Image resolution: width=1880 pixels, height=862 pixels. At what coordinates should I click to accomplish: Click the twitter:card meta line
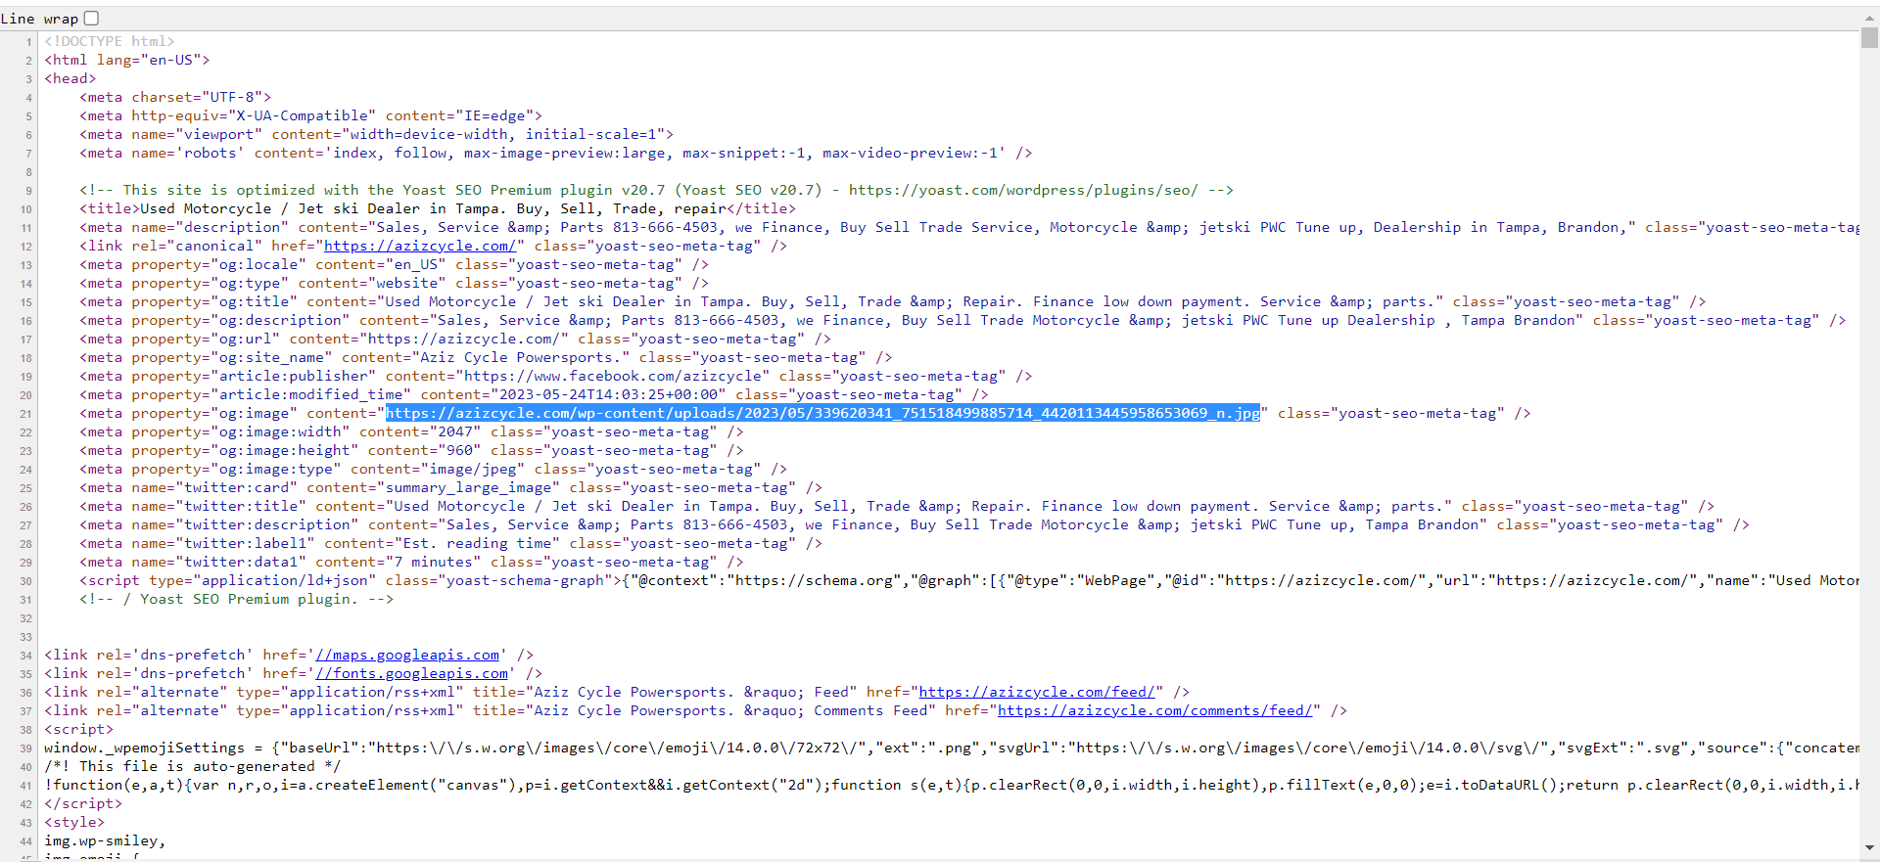450,487
